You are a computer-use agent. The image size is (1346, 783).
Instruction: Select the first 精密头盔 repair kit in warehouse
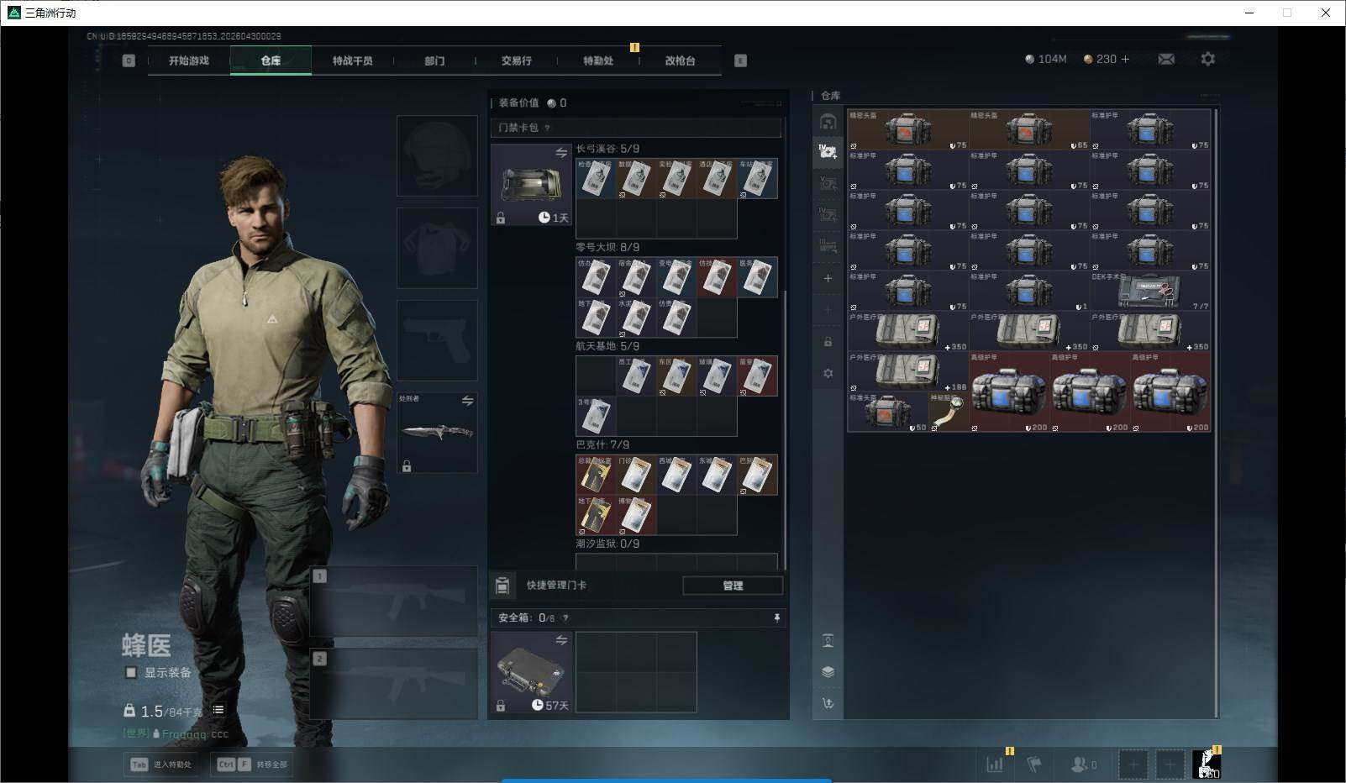click(x=908, y=129)
